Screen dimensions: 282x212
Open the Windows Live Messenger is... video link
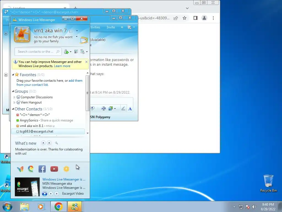point(64,179)
